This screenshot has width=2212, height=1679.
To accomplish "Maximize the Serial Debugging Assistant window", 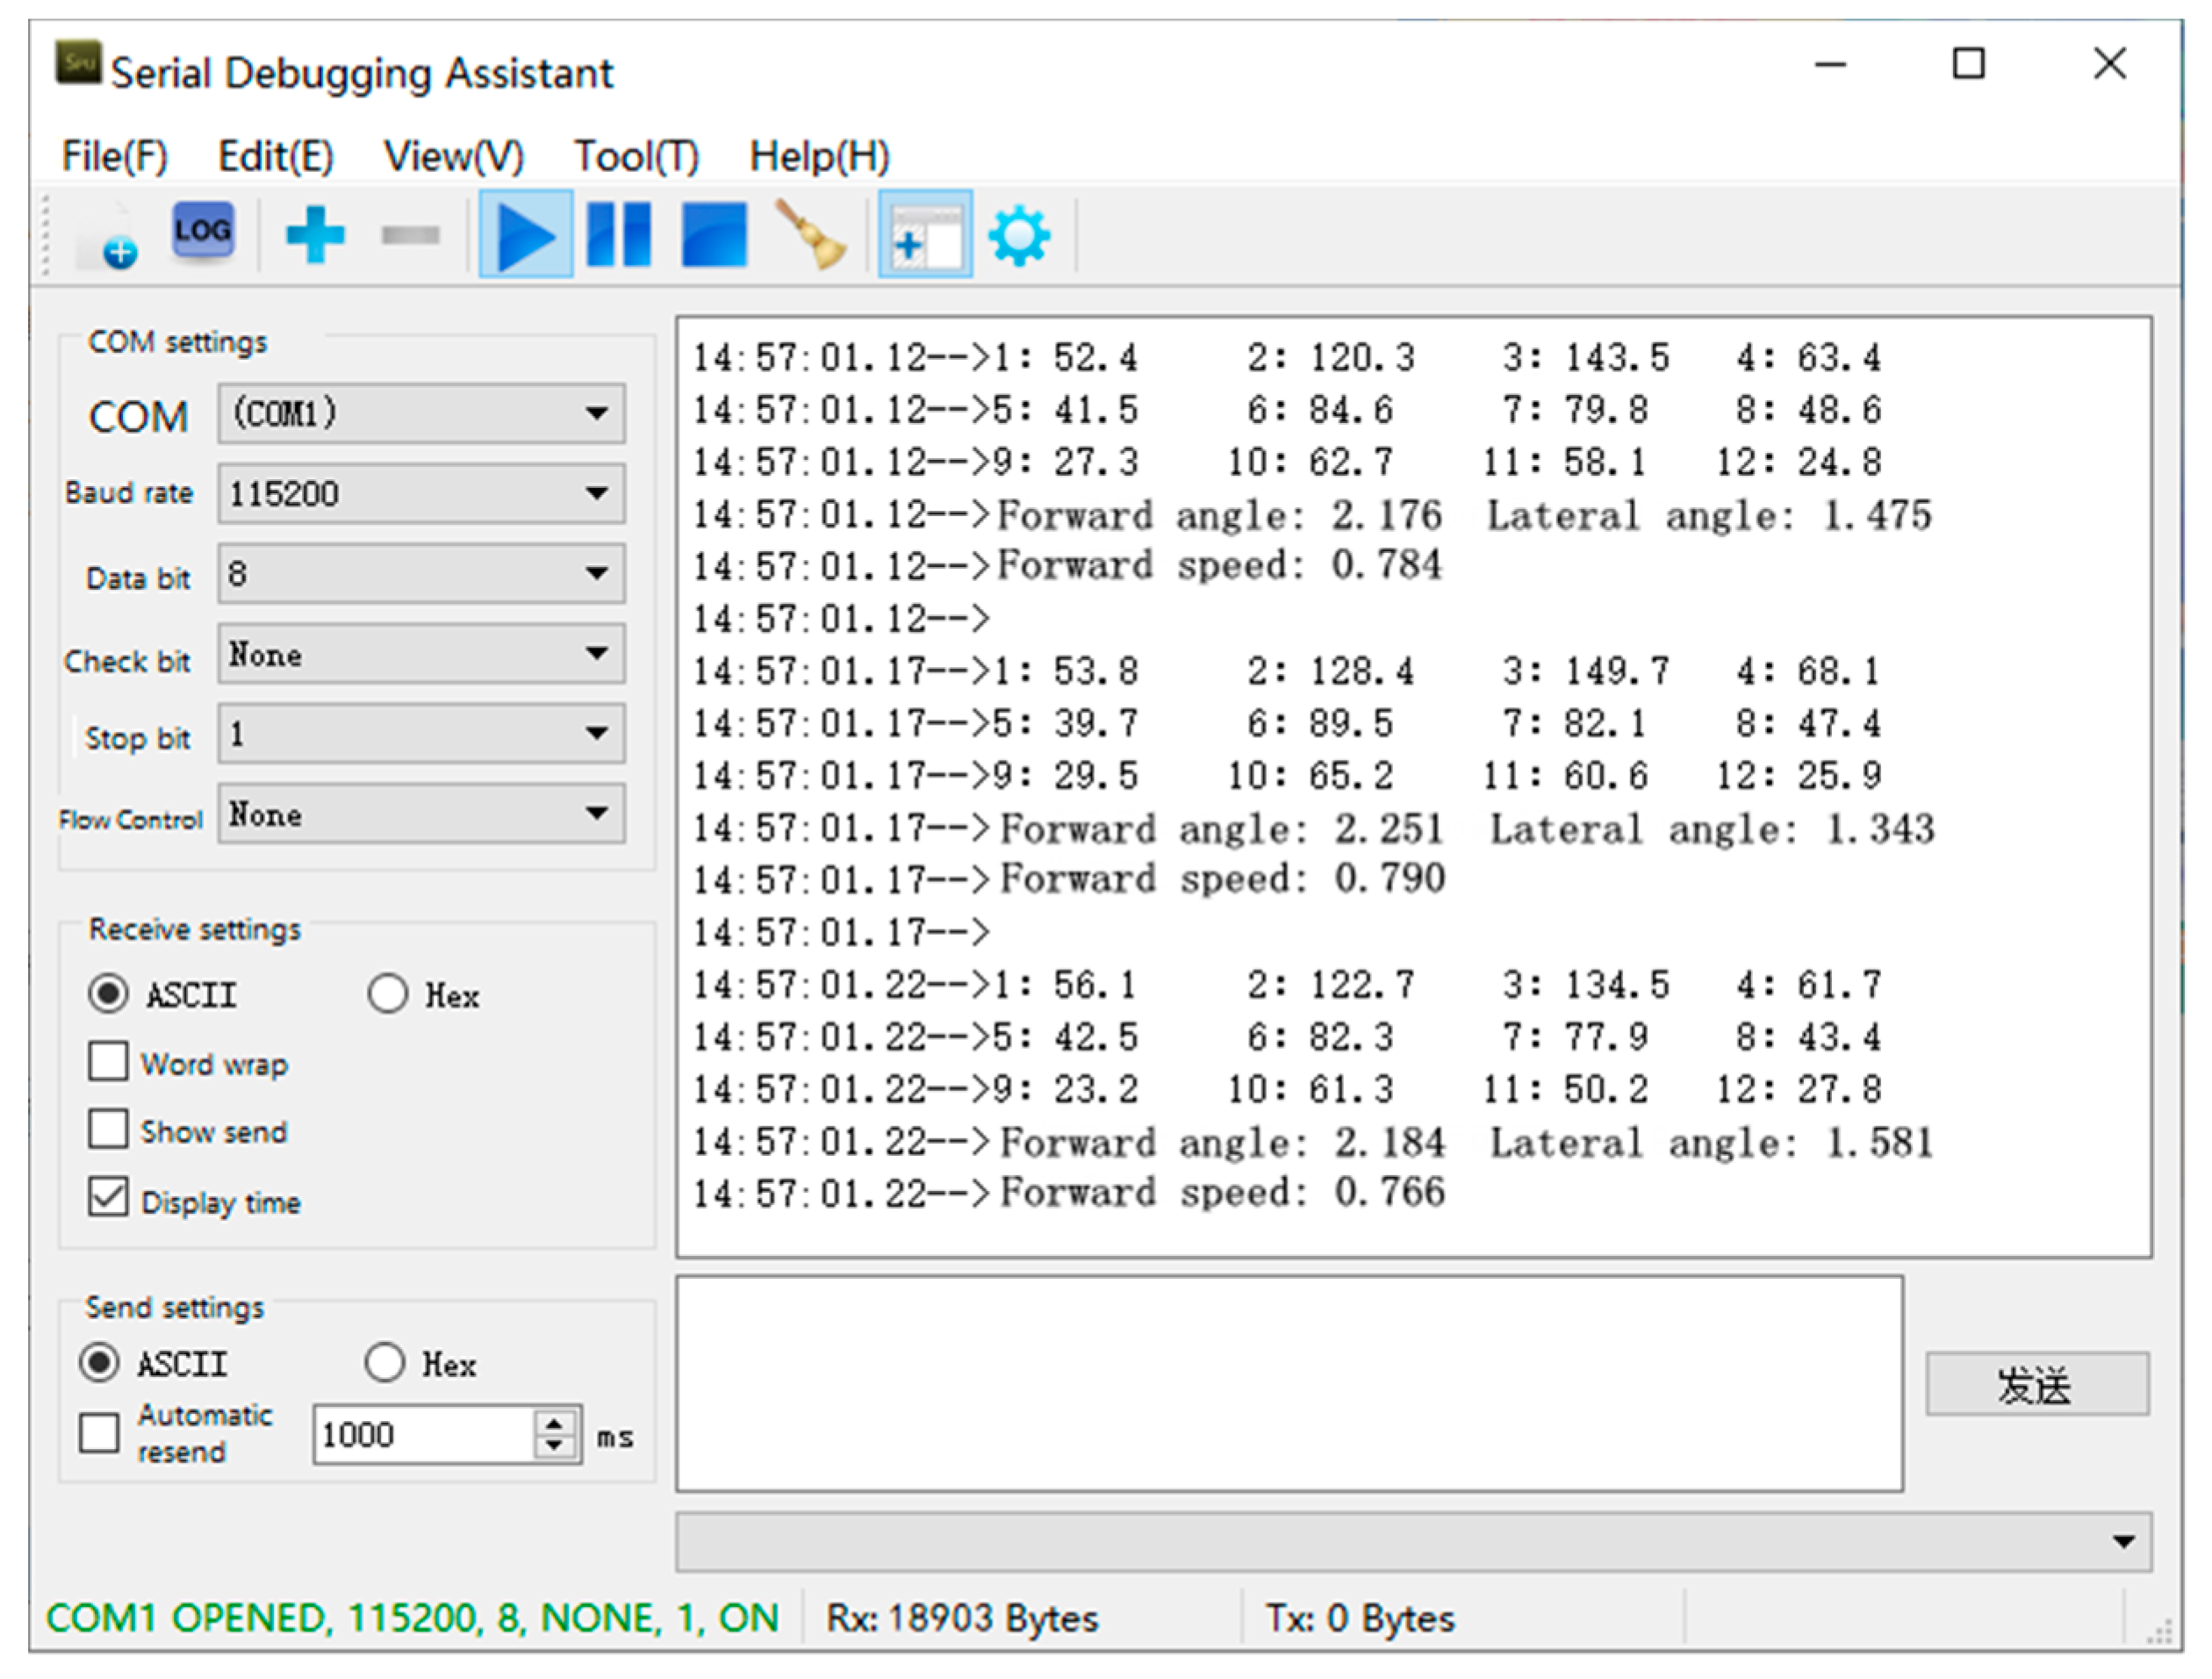I will coord(1969,64).
